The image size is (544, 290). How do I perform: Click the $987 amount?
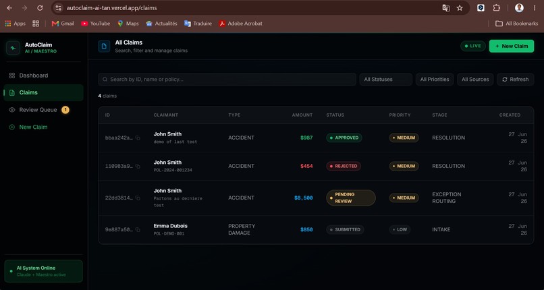coord(306,138)
